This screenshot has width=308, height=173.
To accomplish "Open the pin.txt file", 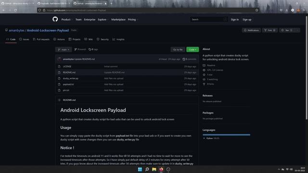I will 66,90.
